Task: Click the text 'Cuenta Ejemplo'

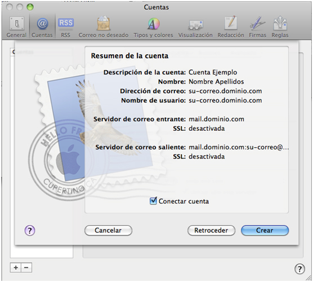Action: point(213,72)
